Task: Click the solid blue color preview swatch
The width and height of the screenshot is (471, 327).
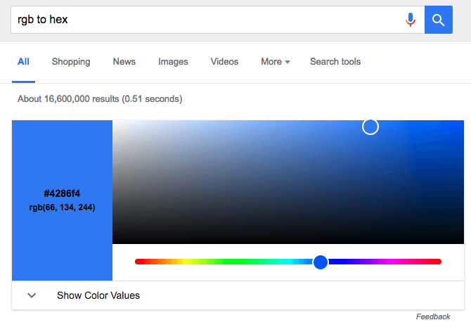Action: [62, 155]
